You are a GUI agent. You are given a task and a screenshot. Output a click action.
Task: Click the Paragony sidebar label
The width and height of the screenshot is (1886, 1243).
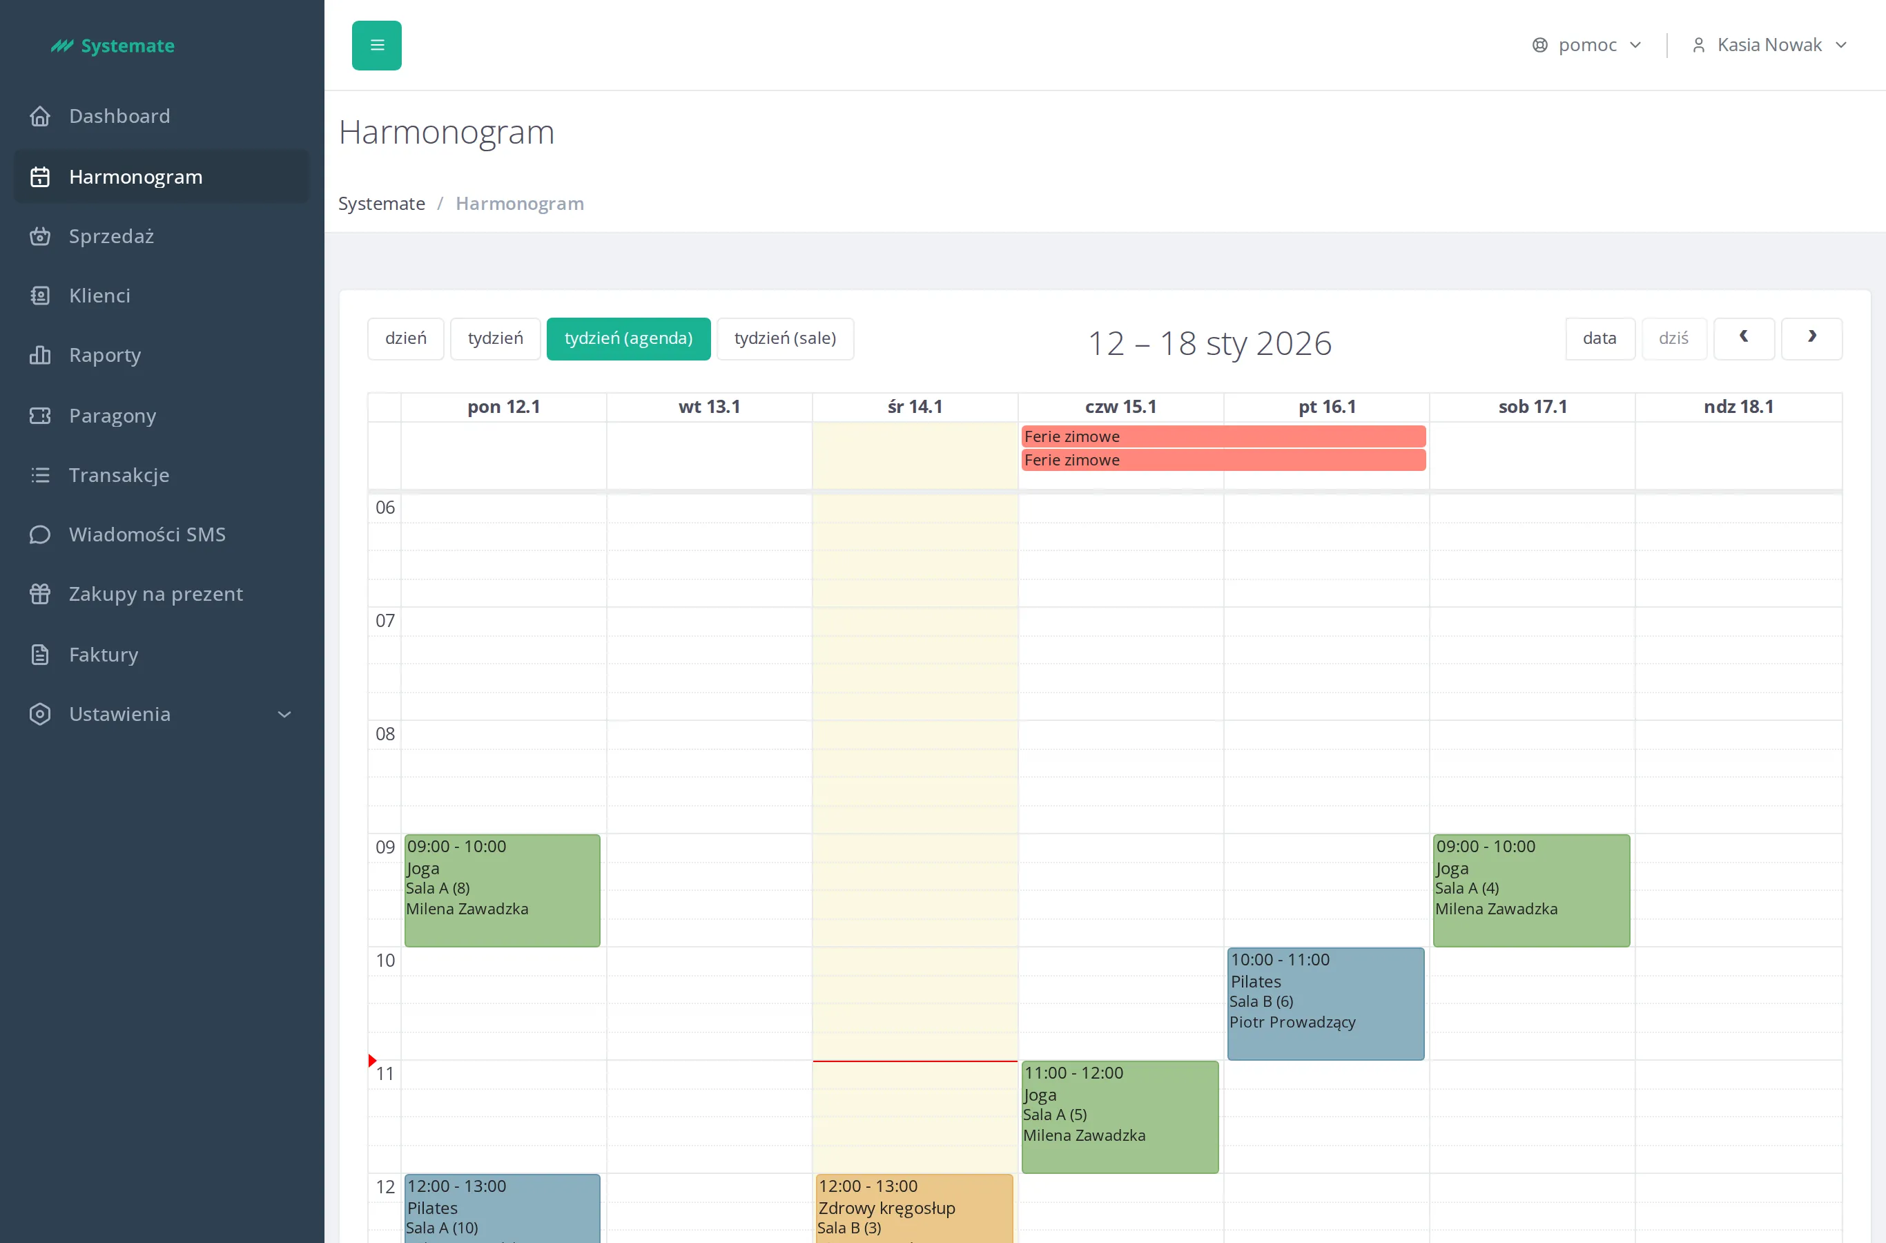coord(113,416)
